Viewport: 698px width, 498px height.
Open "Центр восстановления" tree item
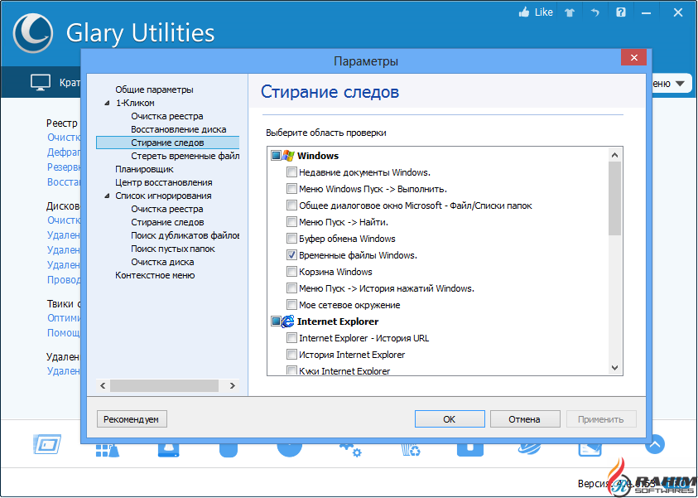tap(163, 182)
